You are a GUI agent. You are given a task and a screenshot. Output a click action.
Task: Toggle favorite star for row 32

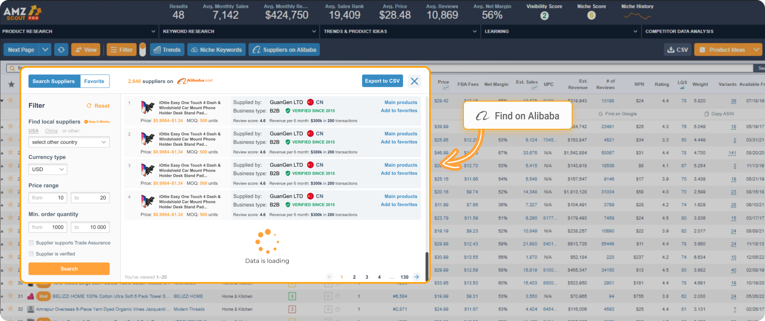[x=10, y=309]
